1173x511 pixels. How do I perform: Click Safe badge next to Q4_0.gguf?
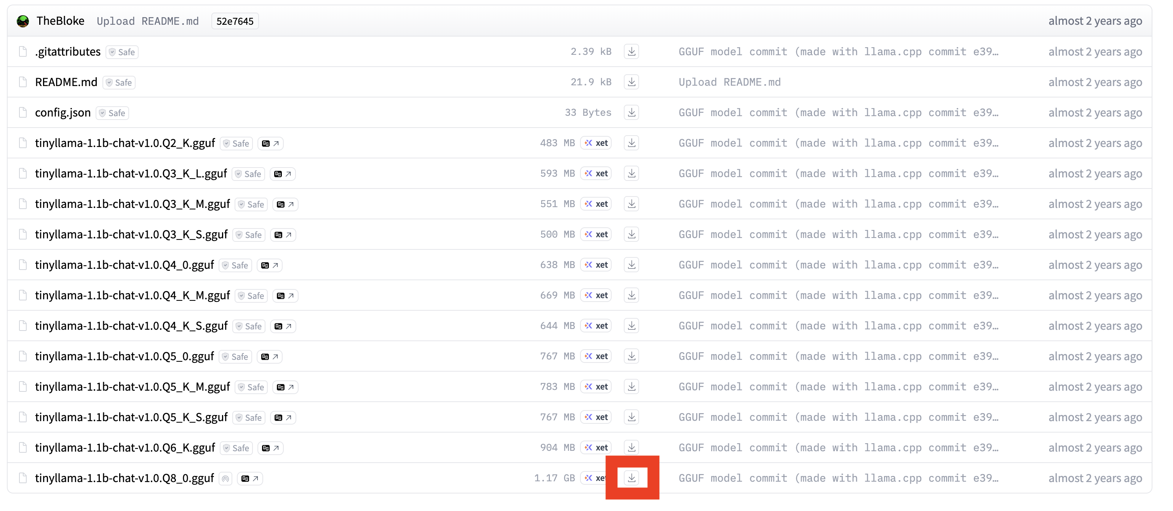pyautogui.click(x=235, y=265)
